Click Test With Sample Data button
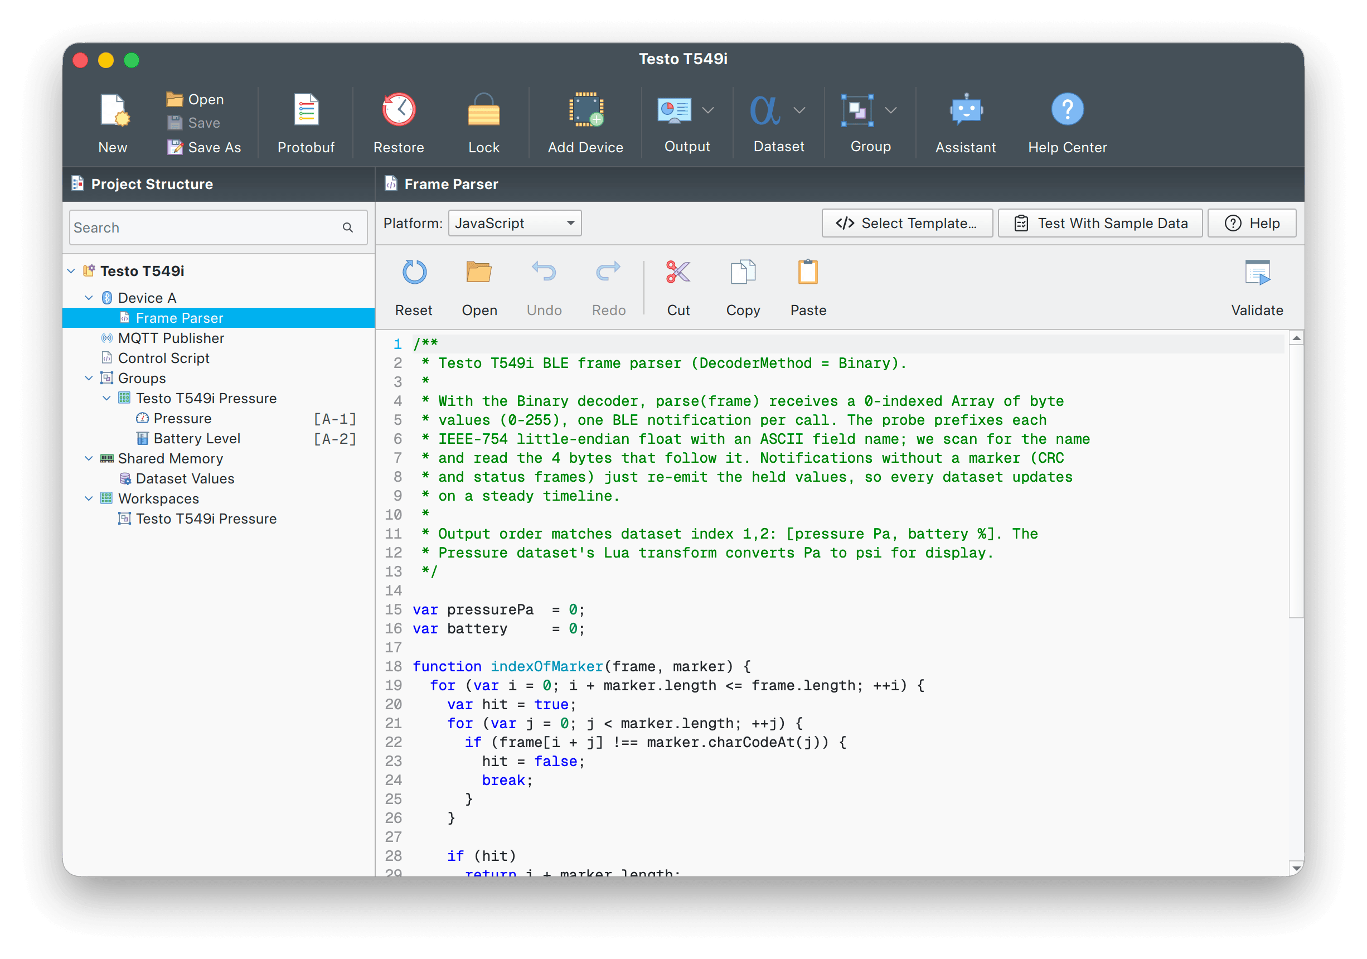 [1101, 223]
